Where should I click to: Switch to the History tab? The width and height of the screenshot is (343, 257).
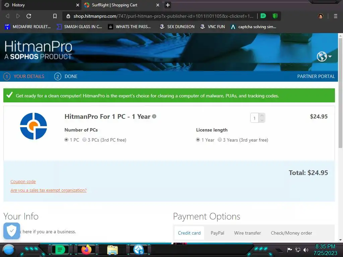41,5
